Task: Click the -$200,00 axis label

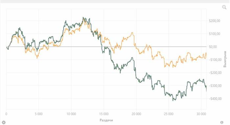Action: click(215, 73)
